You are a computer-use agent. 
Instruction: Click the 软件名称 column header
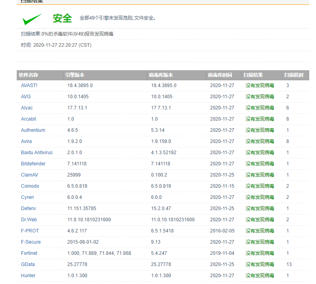(x=28, y=75)
